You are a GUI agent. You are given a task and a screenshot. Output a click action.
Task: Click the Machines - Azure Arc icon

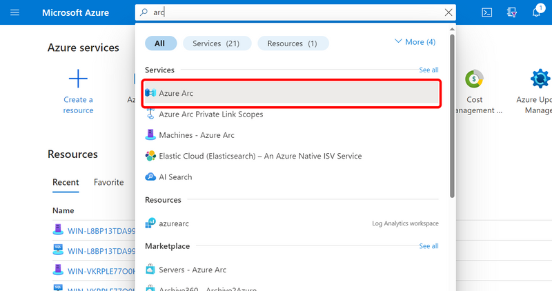150,134
